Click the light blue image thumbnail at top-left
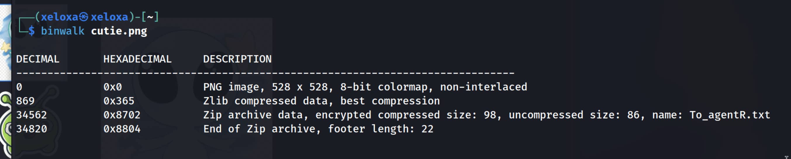The width and height of the screenshot is (791, 159). point(5,43)
